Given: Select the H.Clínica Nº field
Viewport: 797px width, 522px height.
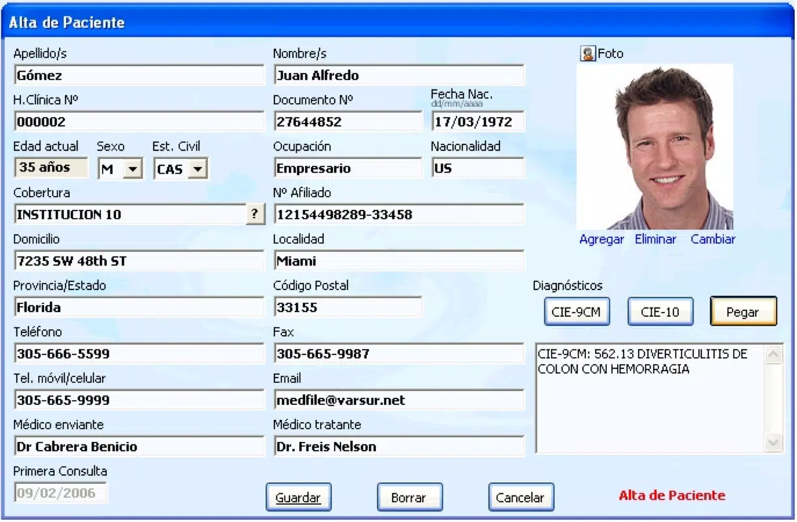Looking at the screenshot, I should pos(138,121).
